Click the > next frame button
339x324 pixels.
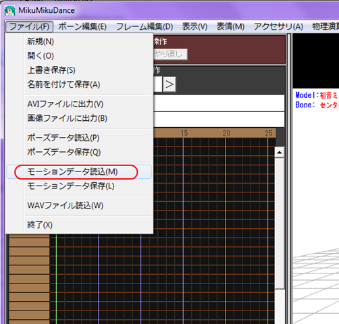tap(169, 84)
